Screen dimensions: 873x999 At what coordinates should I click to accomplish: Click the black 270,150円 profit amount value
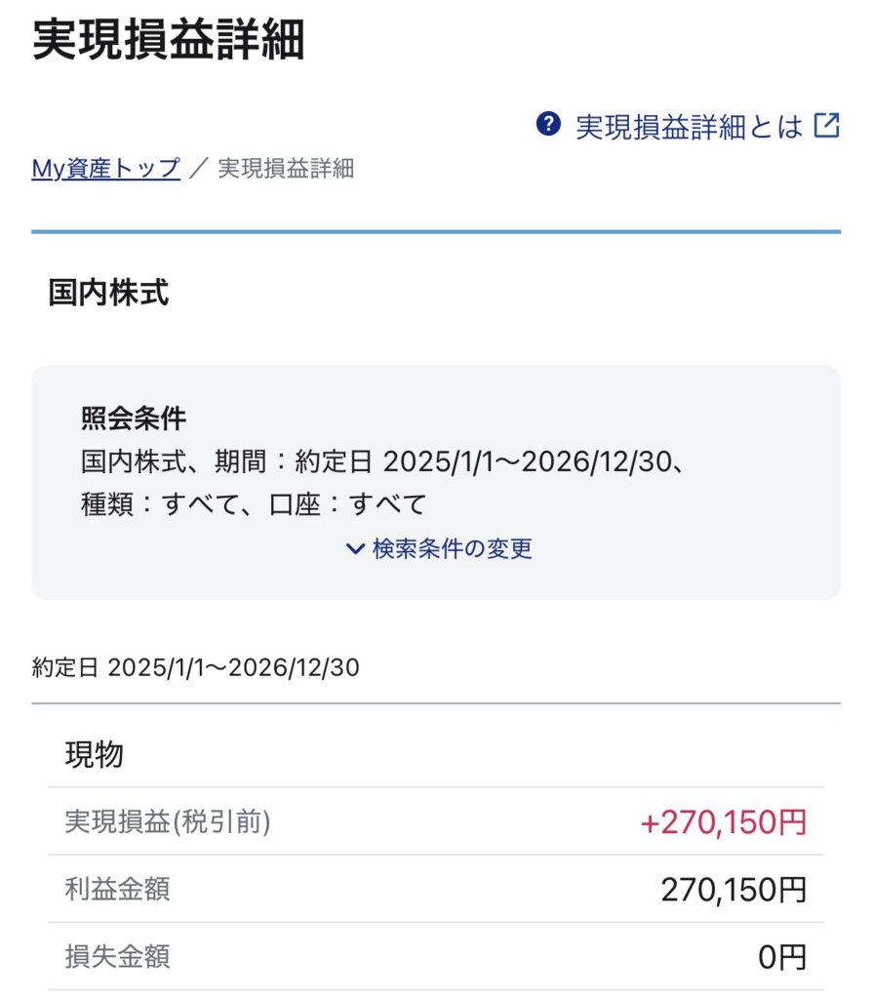[734, 890]
